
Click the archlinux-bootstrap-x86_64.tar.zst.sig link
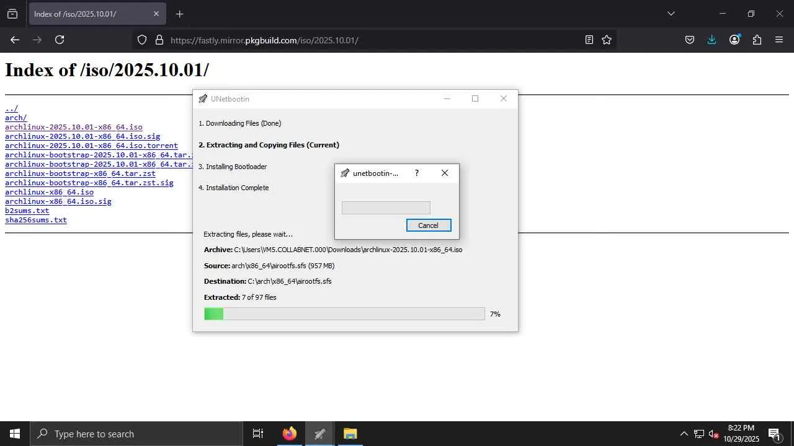pos(89,183)
